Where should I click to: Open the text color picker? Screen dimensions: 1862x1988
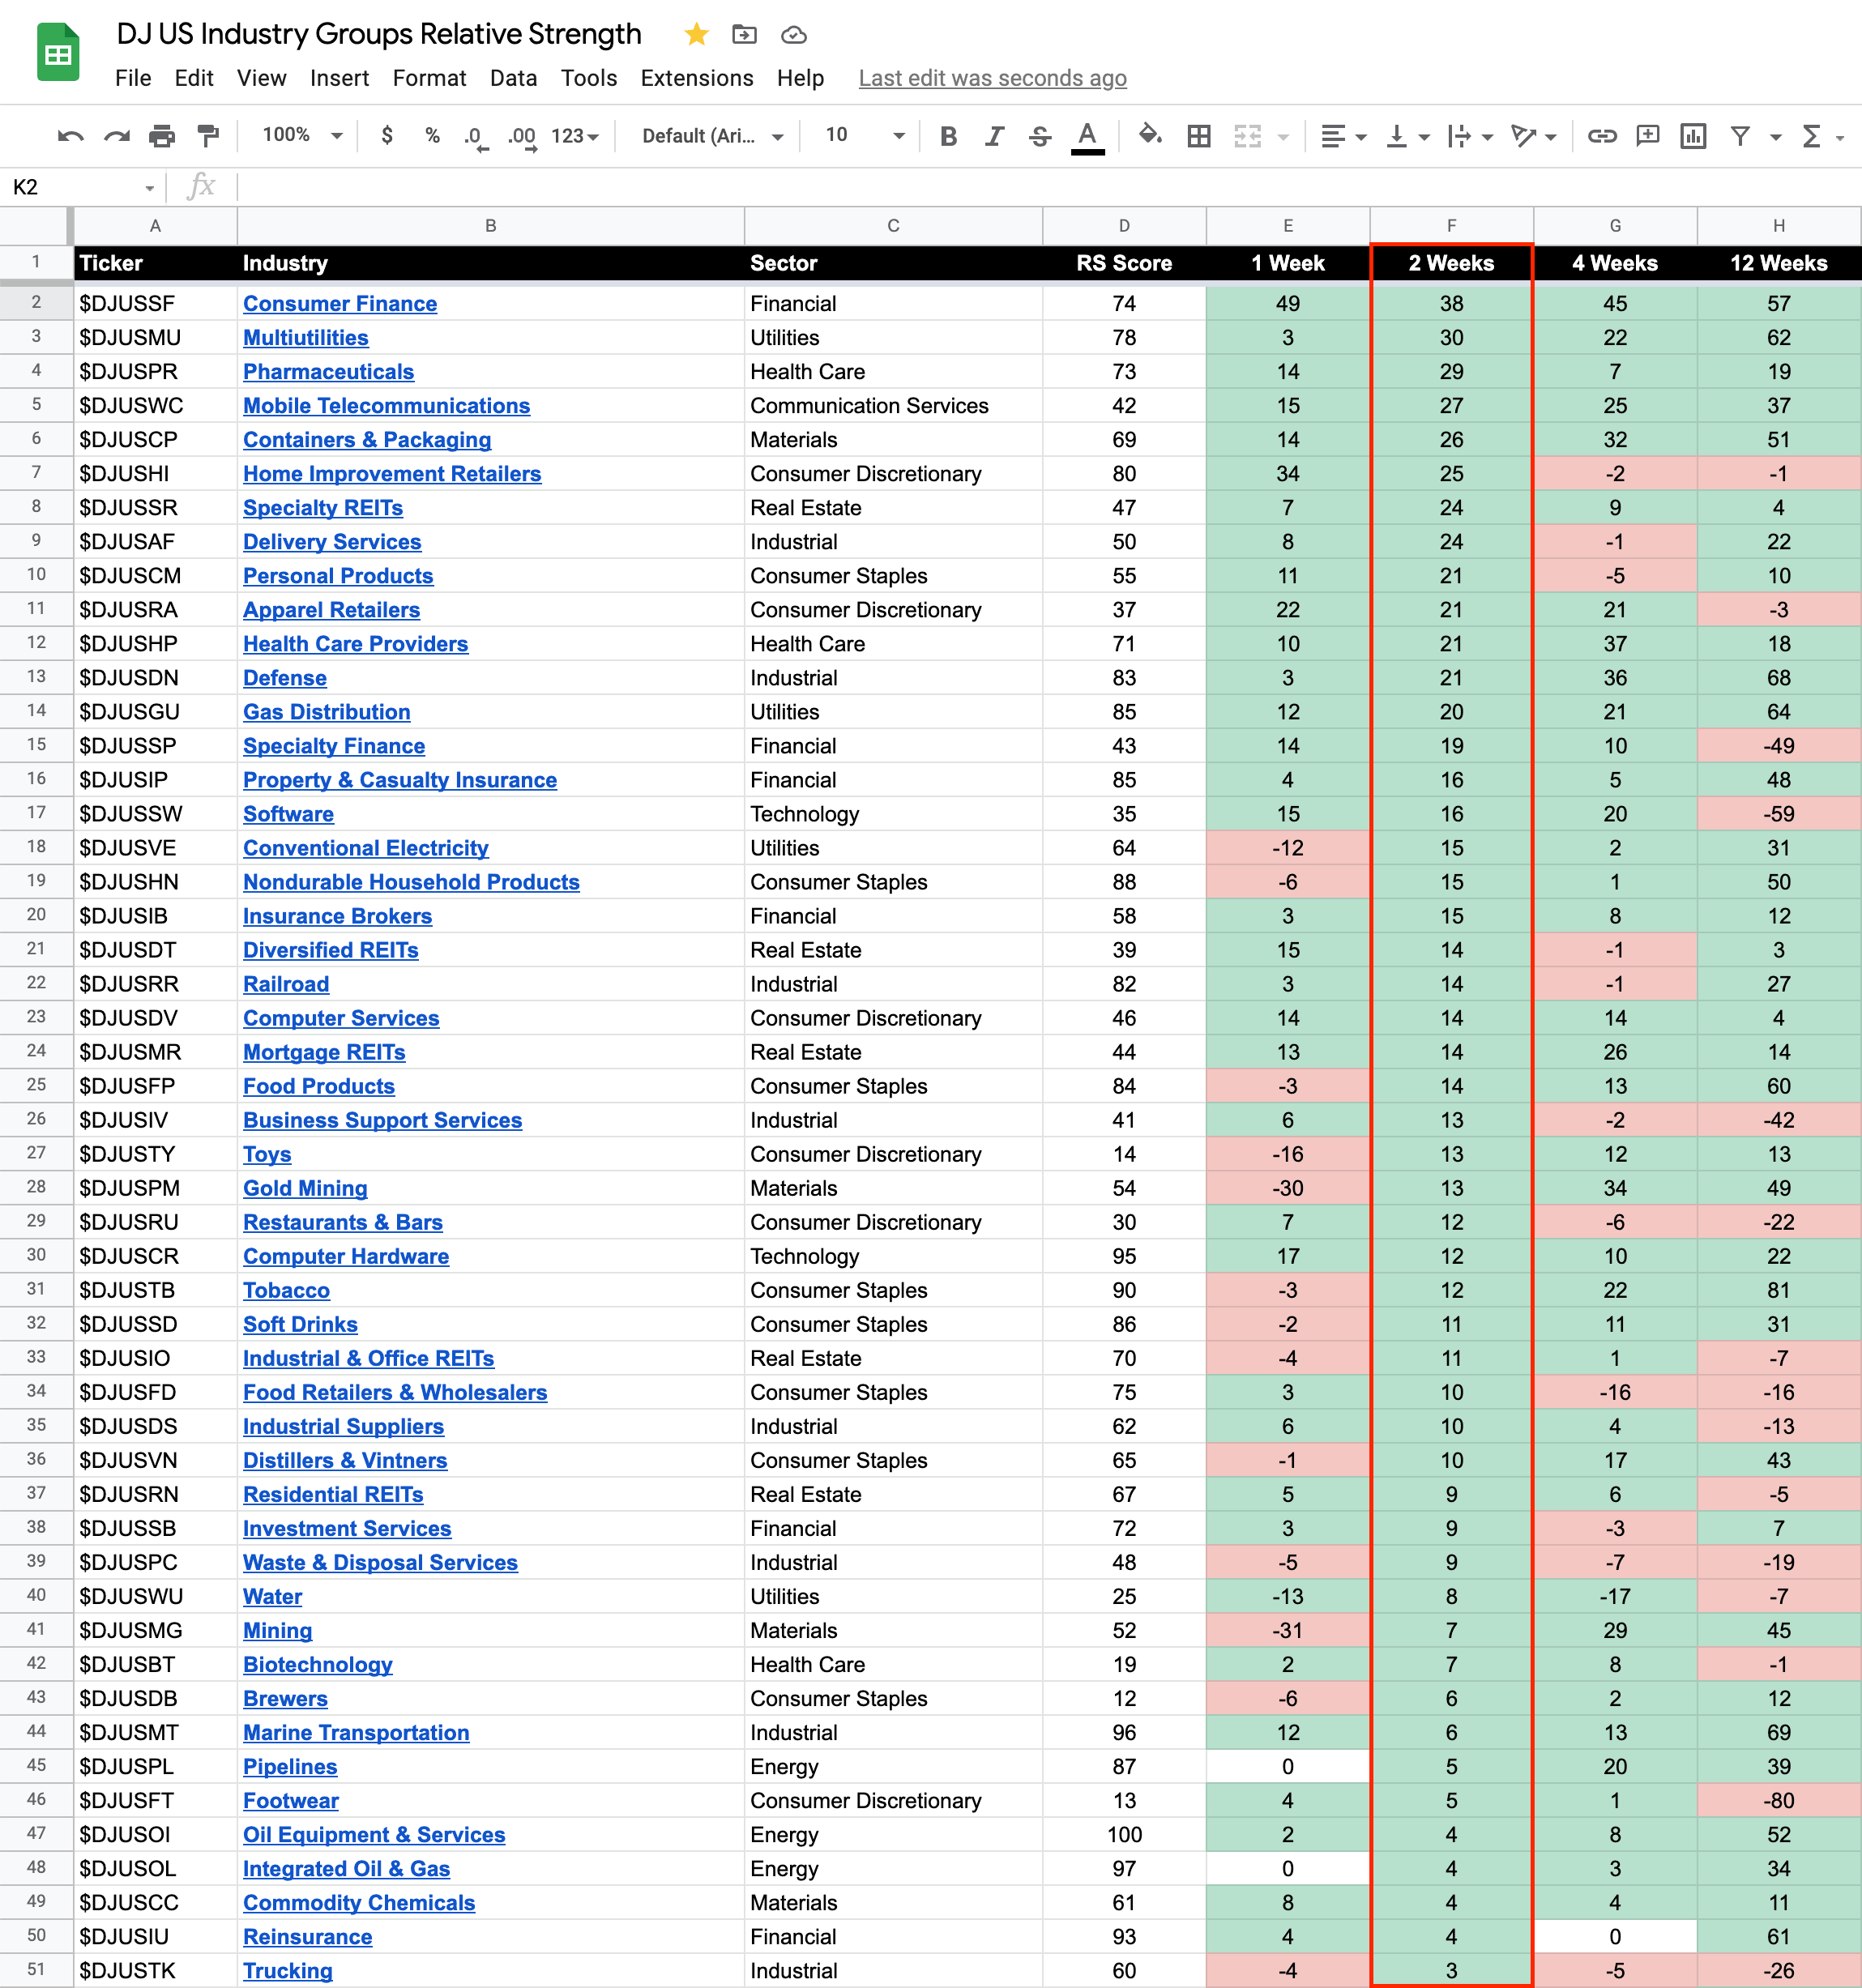click(1087, 136)
